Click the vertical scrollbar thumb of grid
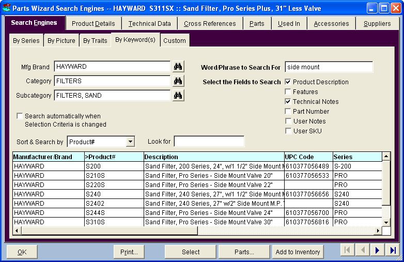 click(386, 183)
